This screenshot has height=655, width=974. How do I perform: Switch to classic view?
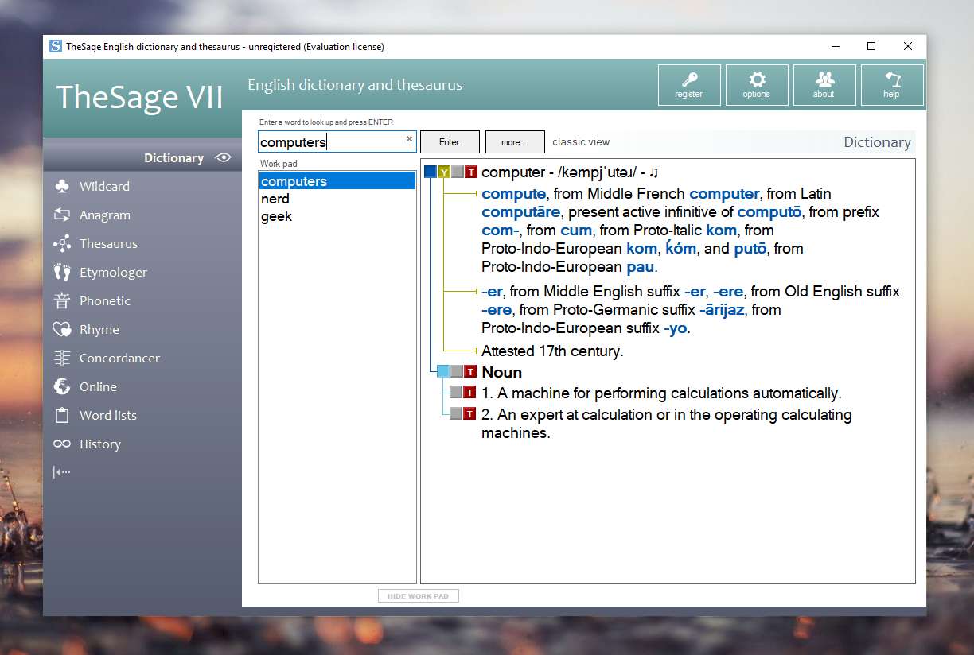tap(581, 141)
